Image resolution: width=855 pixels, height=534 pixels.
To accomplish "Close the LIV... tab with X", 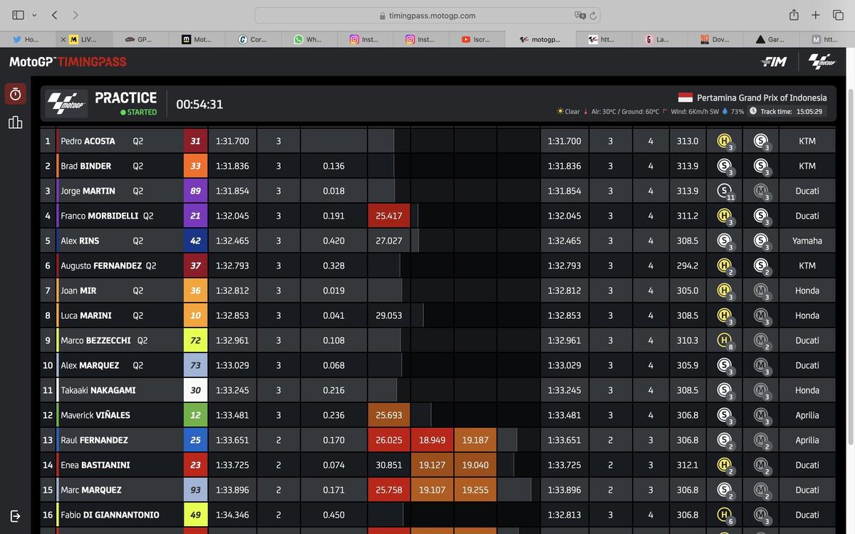I will click(63, 40).
